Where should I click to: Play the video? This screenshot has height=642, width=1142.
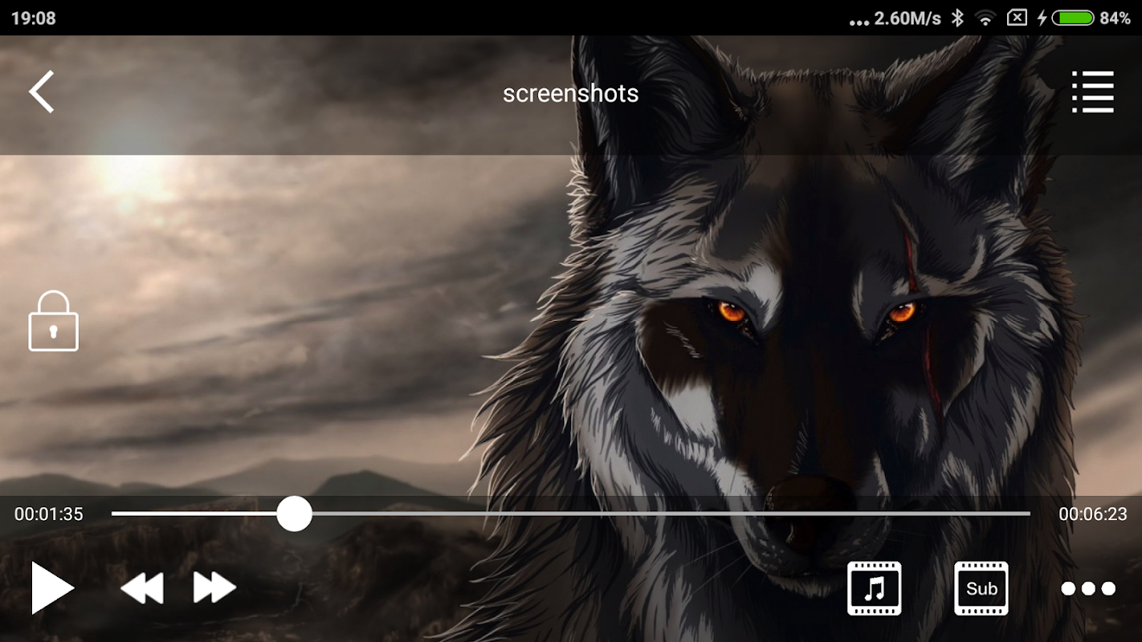tap(52, 588)
